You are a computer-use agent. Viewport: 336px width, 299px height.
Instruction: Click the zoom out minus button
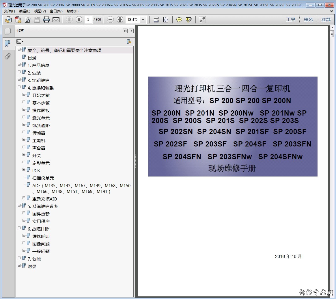[110, 20]
